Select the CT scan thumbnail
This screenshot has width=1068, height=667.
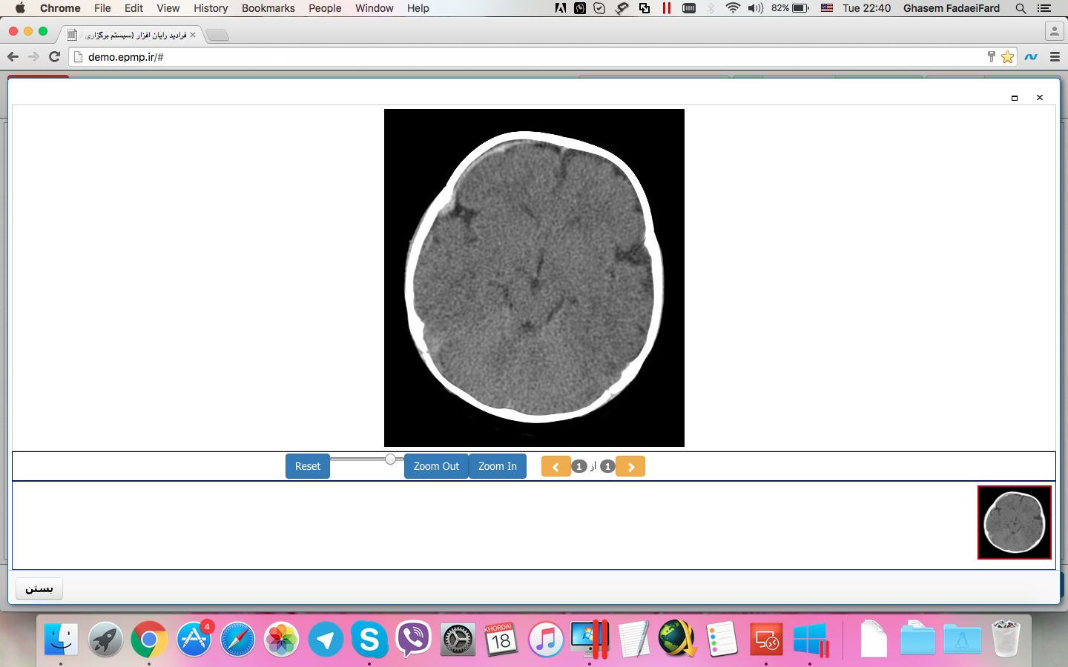tap(1014, 522)
